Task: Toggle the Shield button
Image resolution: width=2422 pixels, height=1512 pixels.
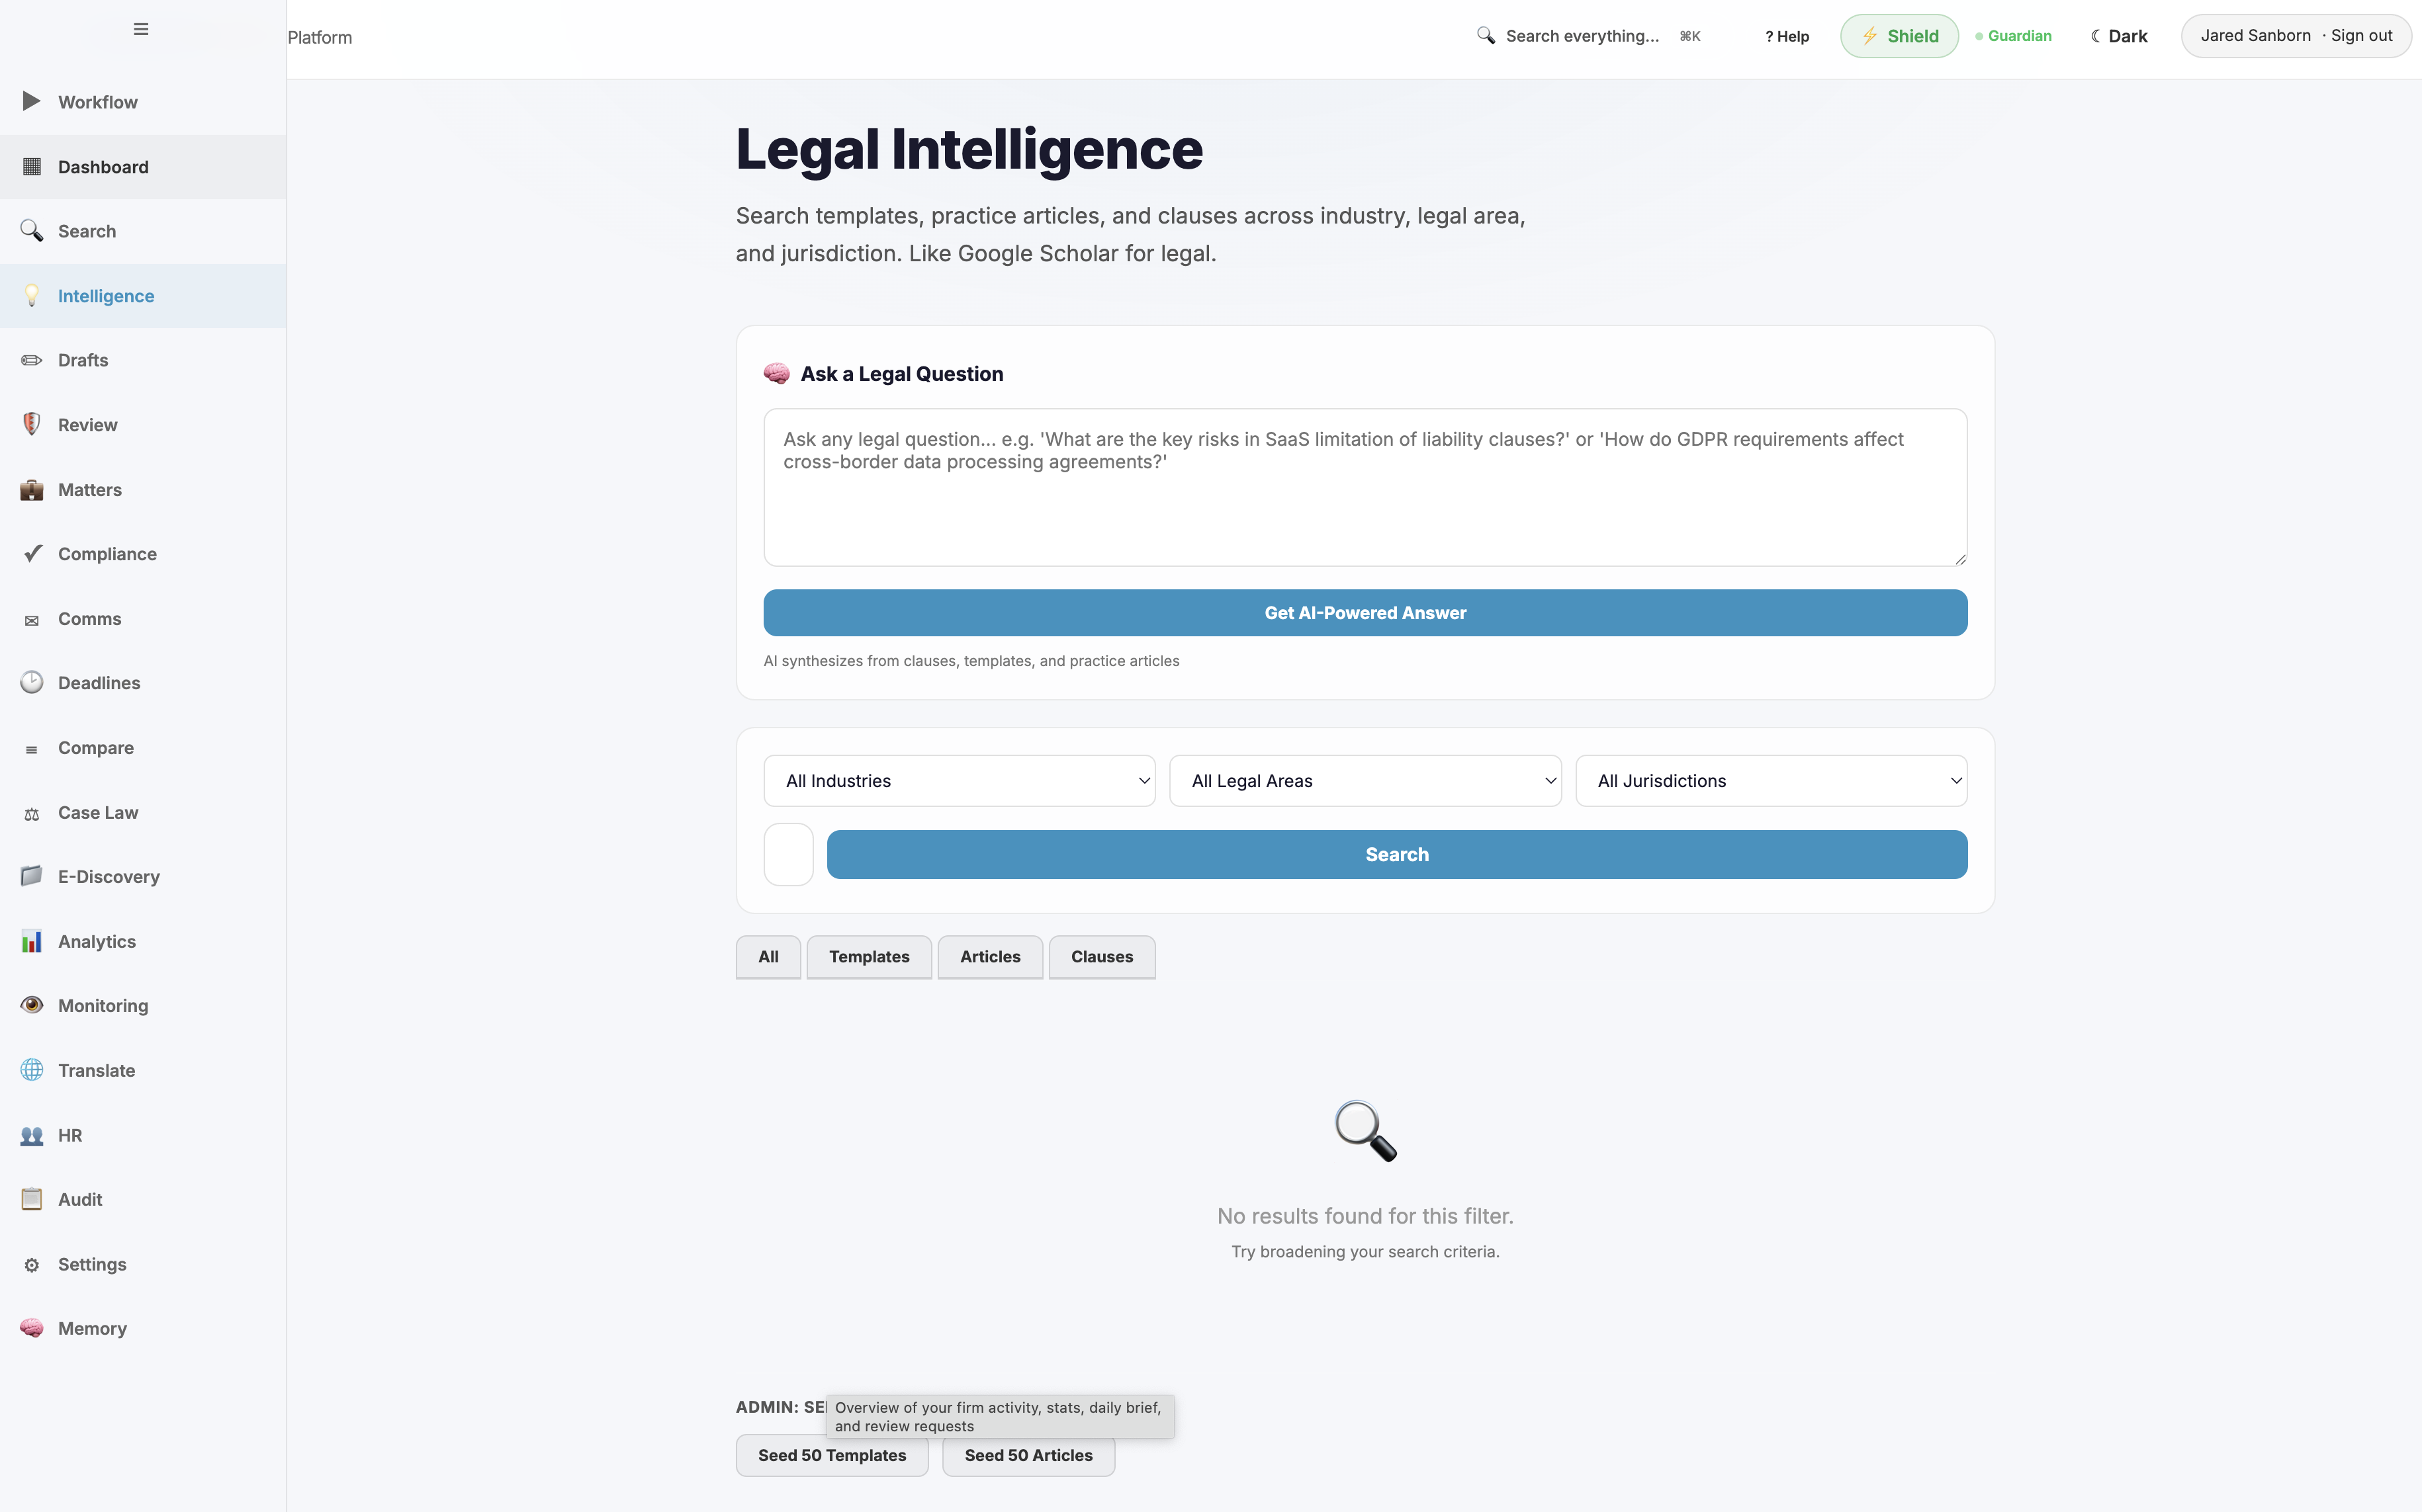Action: pyautogui.click(x=1899, y=36)
